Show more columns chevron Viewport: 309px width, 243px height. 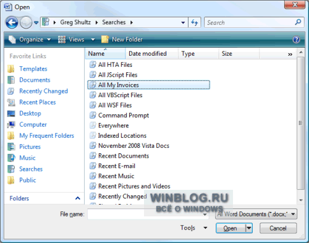pyautogui.click(x=290, y=54)
